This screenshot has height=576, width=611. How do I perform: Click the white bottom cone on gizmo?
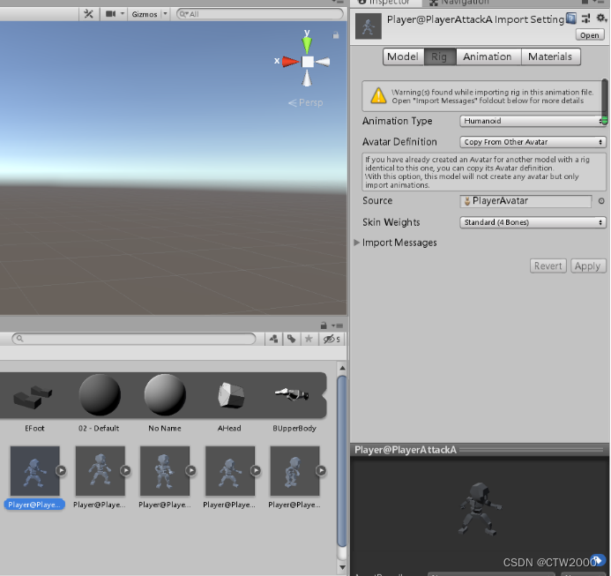307,78
